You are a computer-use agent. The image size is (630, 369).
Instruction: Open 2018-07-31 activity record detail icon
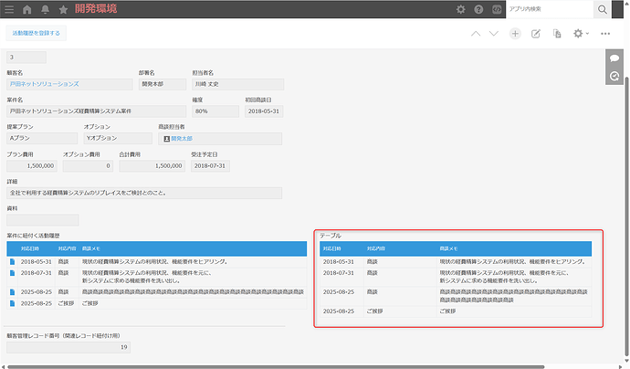[12, 273]
